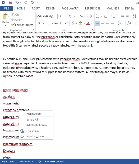Click the Shading paint bucket button
This screenshot has height=164, width=139.
click(x=129, y=23)
